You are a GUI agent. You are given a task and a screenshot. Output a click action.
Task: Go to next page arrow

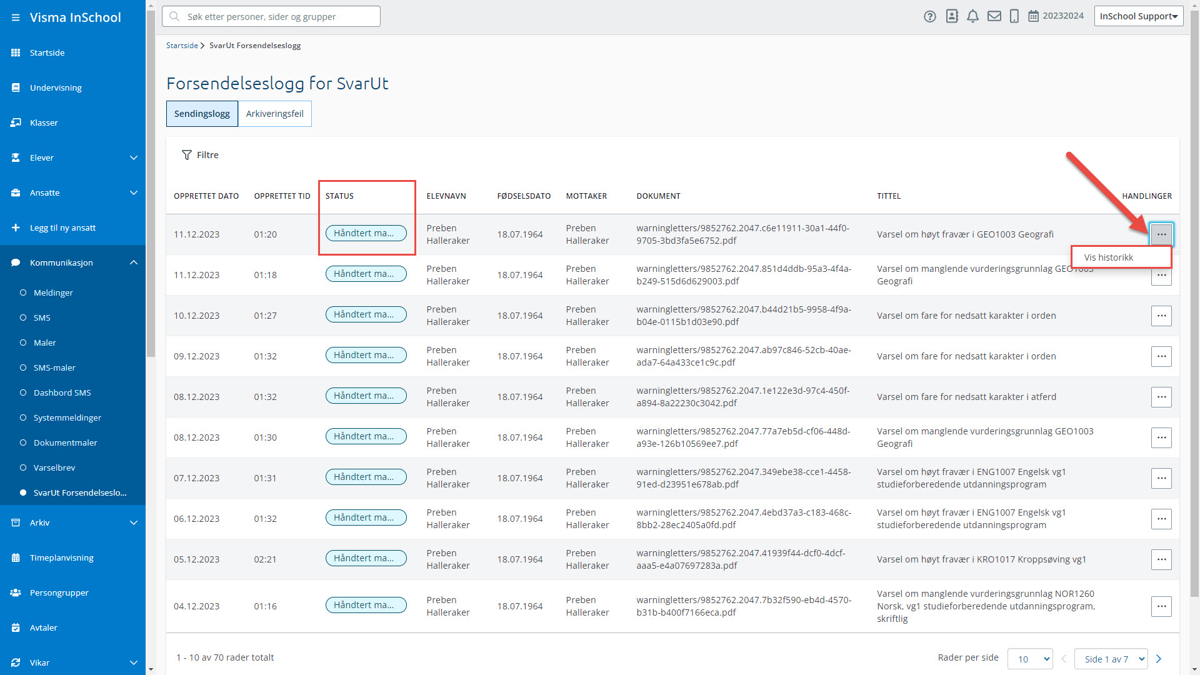(x=1159, y=659)
